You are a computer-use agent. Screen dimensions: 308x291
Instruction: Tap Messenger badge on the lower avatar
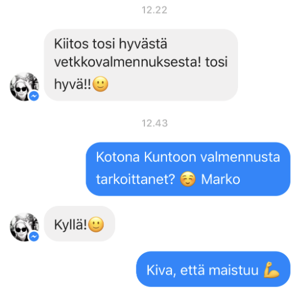(34, 236)
